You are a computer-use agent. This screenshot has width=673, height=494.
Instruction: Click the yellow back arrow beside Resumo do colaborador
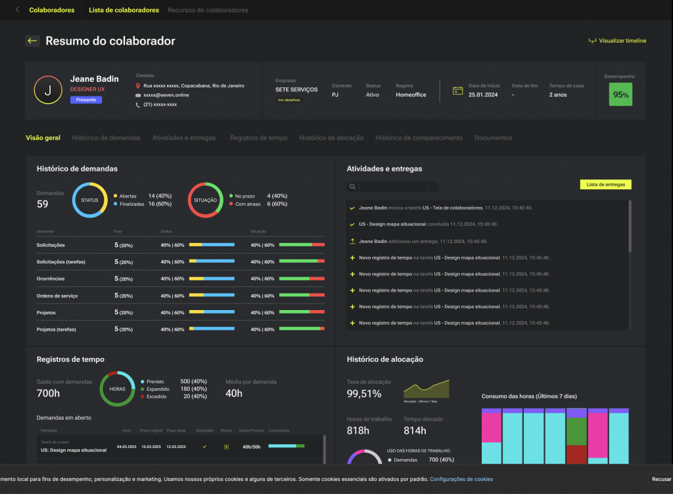(32, 41)
